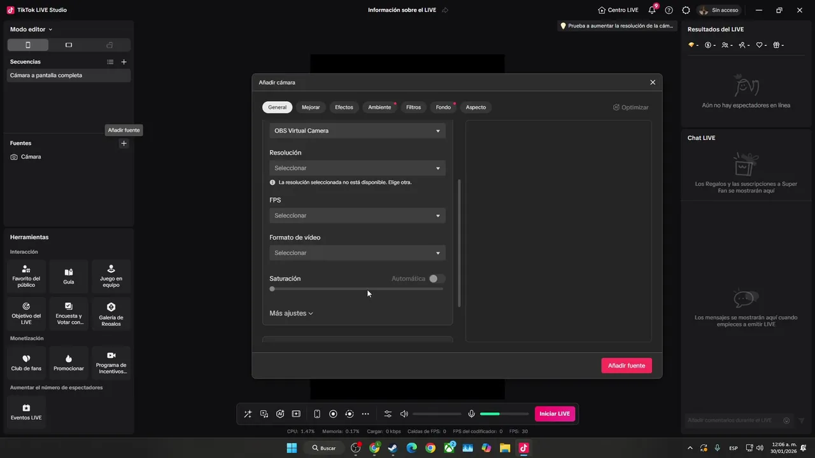Screen dimensions: 815x458
Task: Click the share arrow beside Información sobre el LIVE
Action: pyautogui.click(x=445, y=10)
